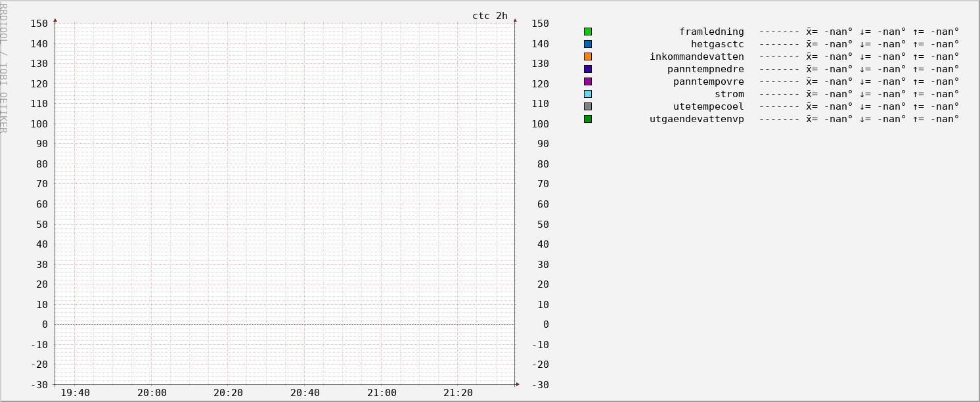Click the green framledning legend swatch

[x=588, y=32]
